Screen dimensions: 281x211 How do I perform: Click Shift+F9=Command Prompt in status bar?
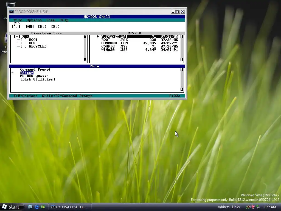coord(67,96)
